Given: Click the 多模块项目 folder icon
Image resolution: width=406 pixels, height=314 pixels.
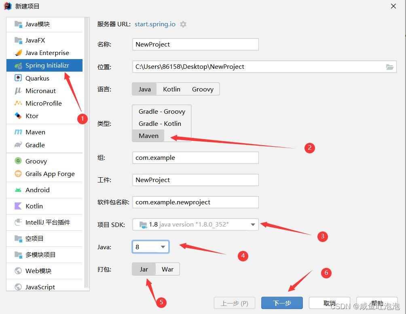Looking at the screenshot, I should 18,255.
